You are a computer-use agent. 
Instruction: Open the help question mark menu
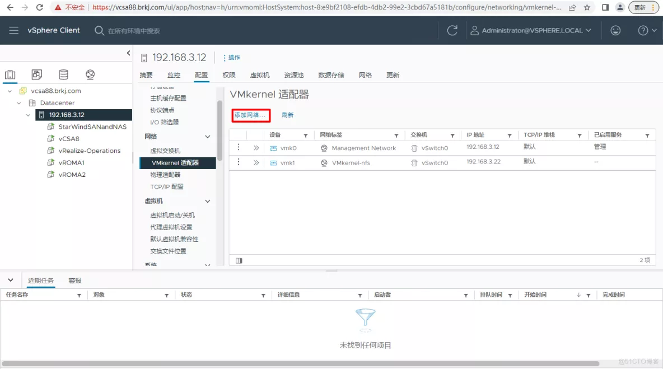[647, 30]
